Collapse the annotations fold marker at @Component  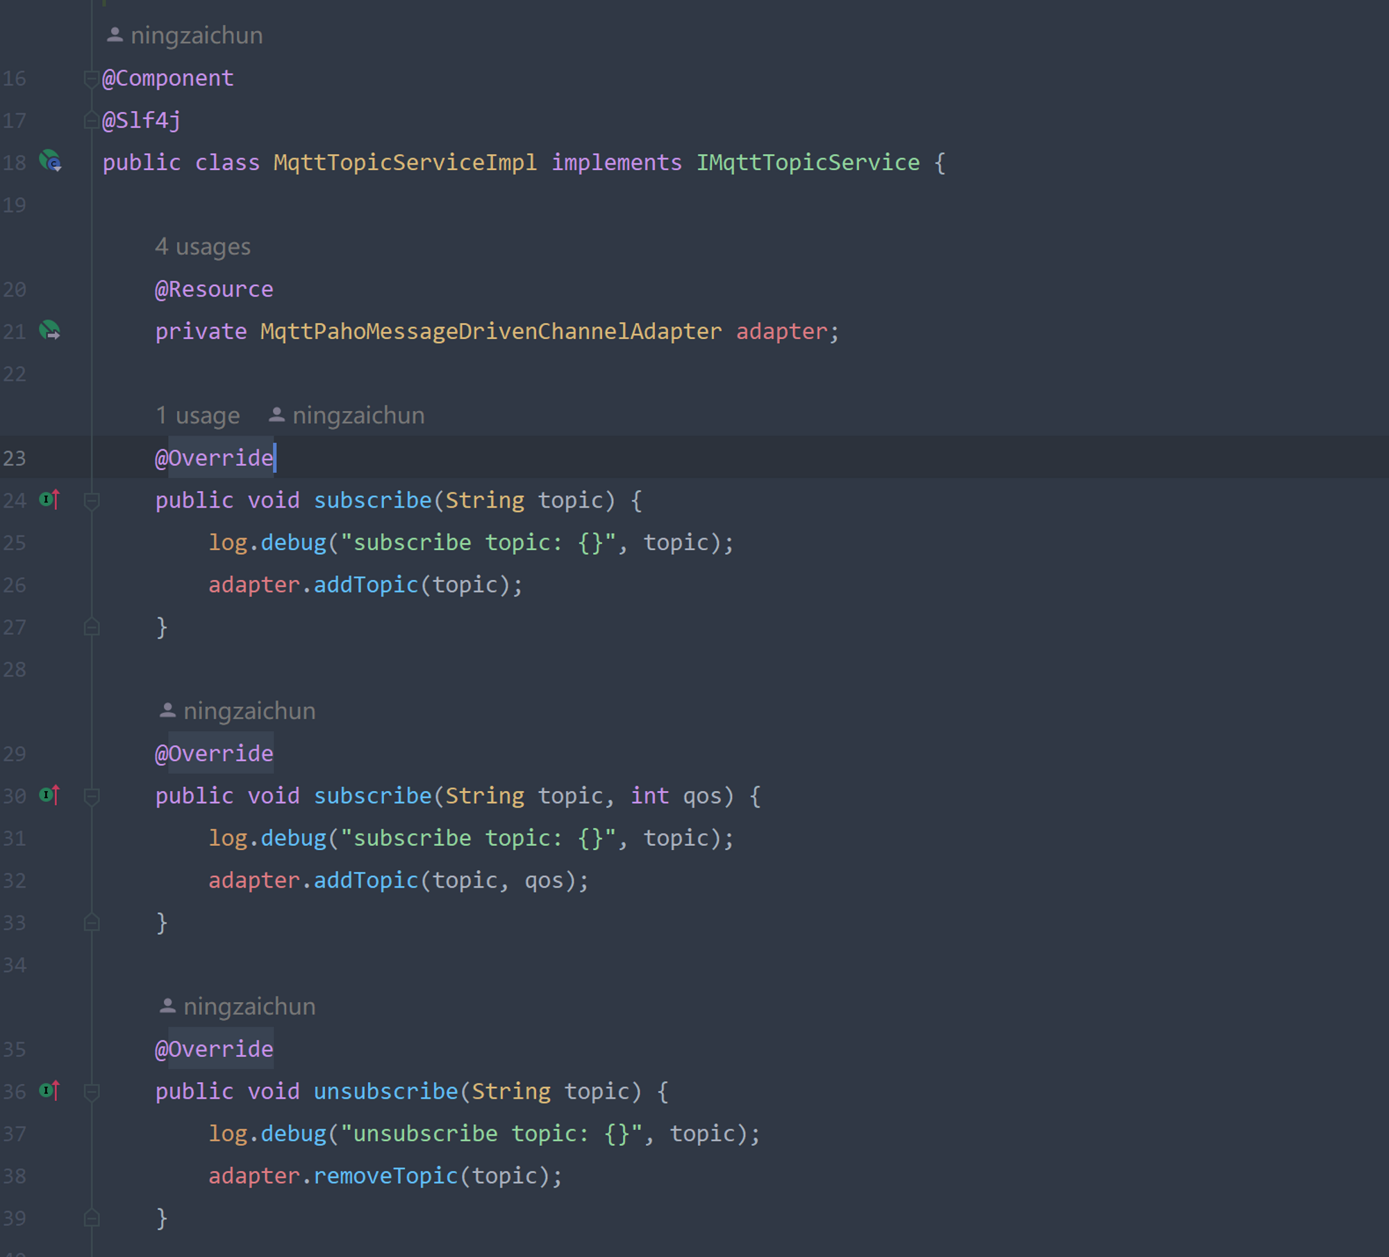click(x=91, y=78)
